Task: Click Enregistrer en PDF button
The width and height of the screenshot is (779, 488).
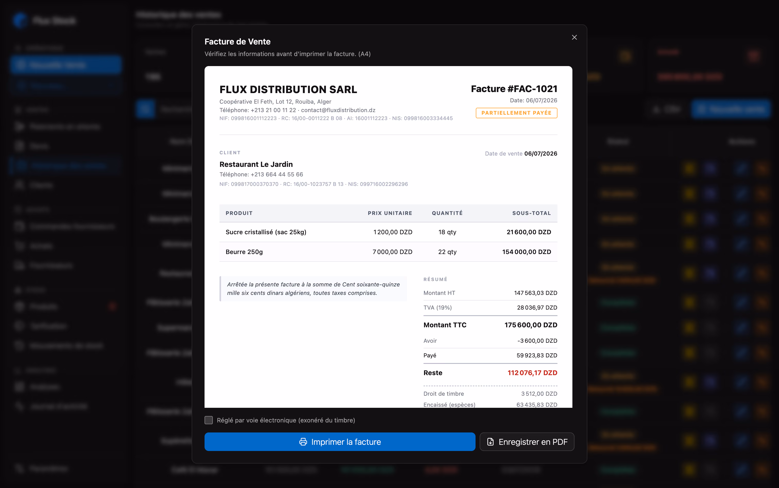Action: coord(527,441)
